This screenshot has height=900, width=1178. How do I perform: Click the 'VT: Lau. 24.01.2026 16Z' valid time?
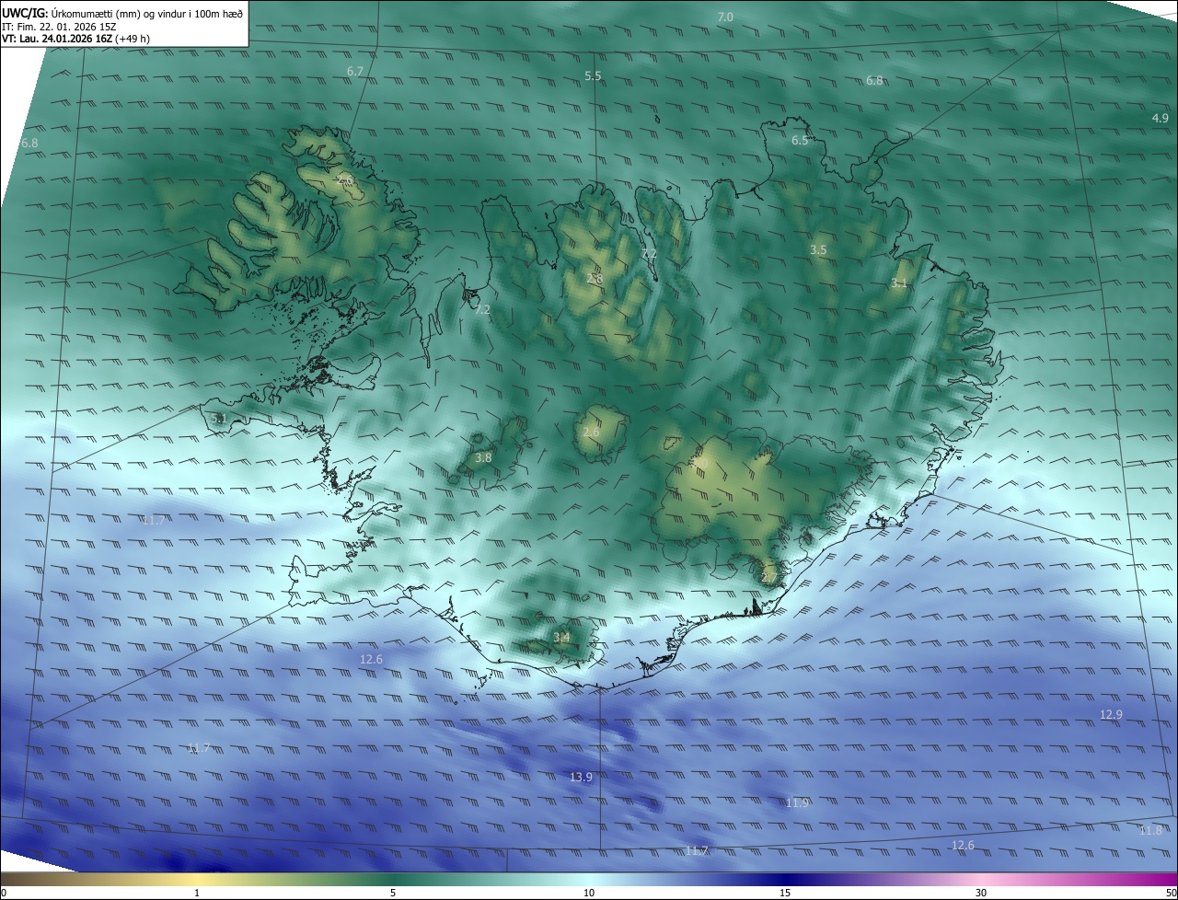tap(57, 39)
